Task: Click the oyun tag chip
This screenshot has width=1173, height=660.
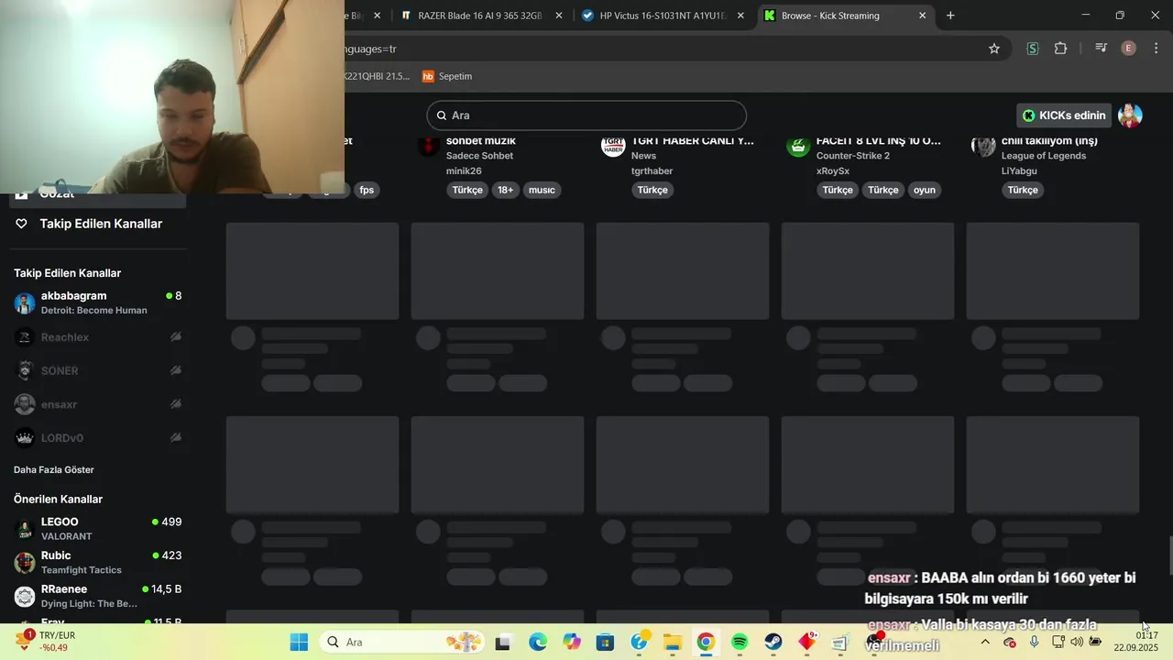Action: (x=925, y=190)
